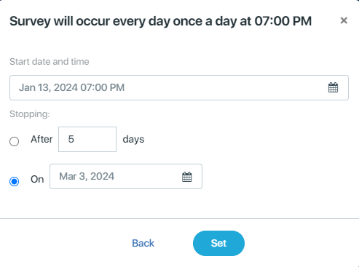Image resolution: width=359 pixels, height=267 pixels.
Task: Click the After label text
Action: point(42,140)
